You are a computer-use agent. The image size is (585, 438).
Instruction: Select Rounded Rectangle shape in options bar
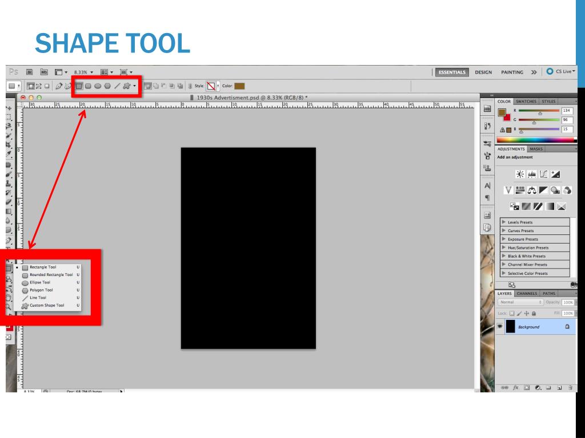[x=89, y=86]
